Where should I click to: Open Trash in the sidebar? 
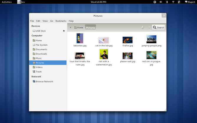click(x=39, y=72)
